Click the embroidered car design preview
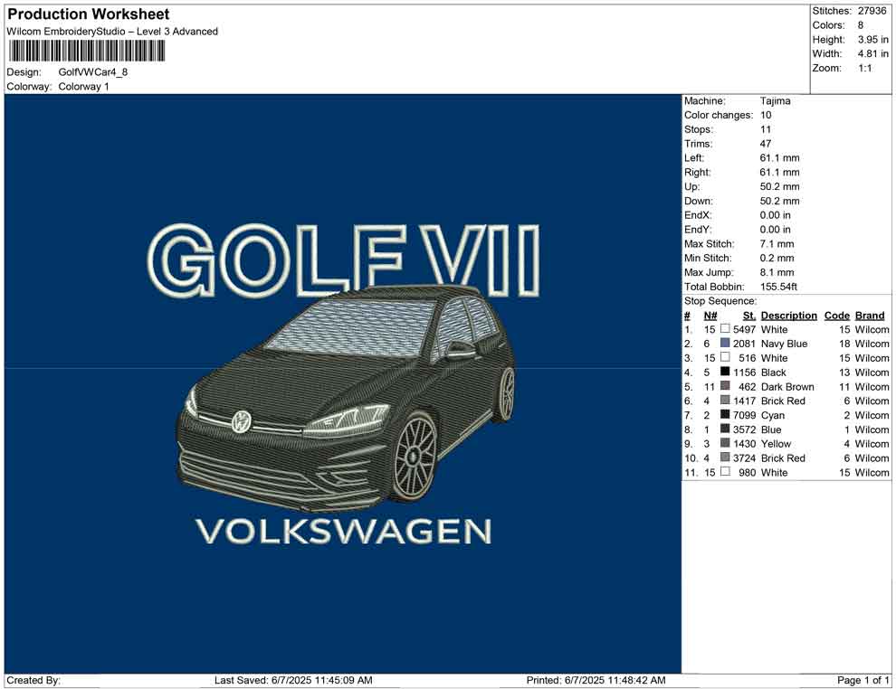The image size is (896, 689). (x=347, y=400)
